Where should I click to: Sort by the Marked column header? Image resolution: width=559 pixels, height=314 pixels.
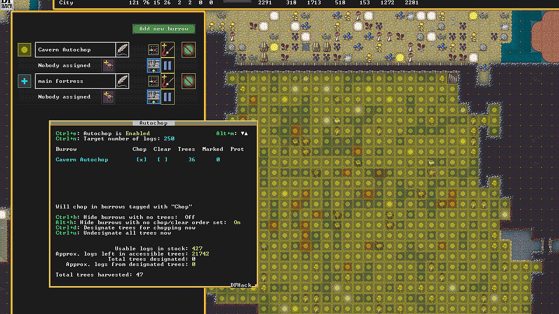(213, 149)
